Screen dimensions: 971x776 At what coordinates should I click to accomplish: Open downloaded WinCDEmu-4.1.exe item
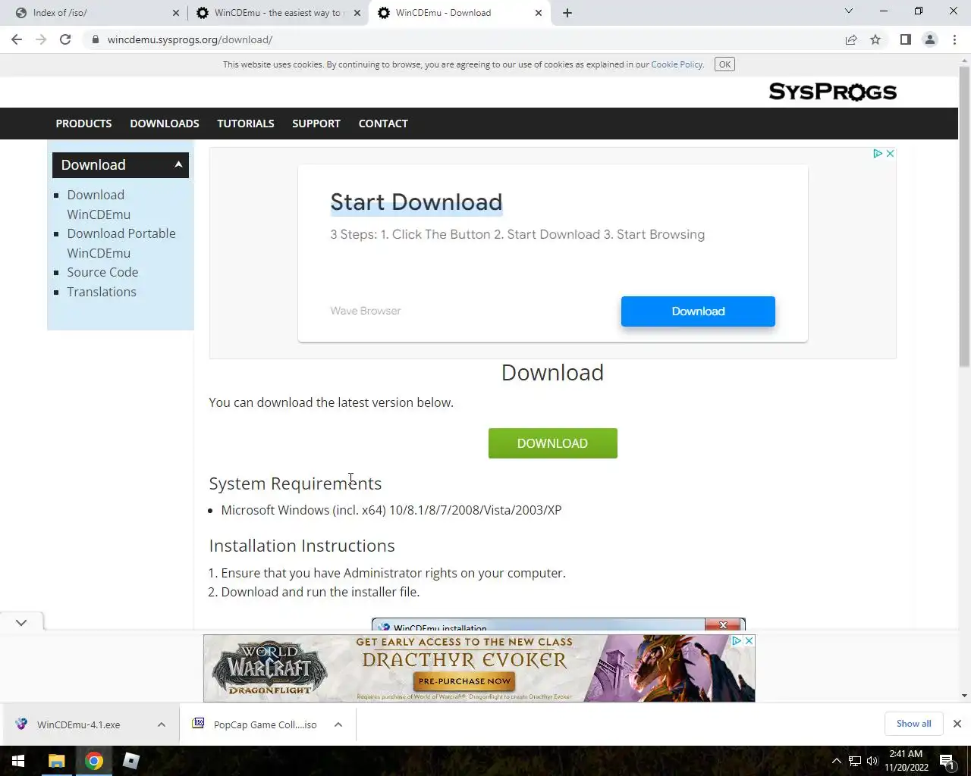(79, 724)
